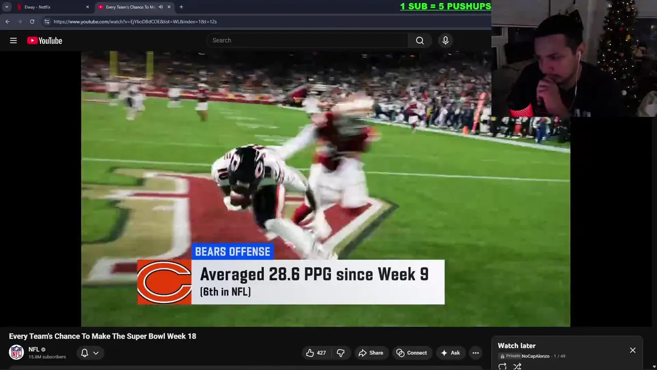Start voice search with microphone icon
The width and height of the screenshot is (657, 370).
pyautogui.click(x=446, y=41)
